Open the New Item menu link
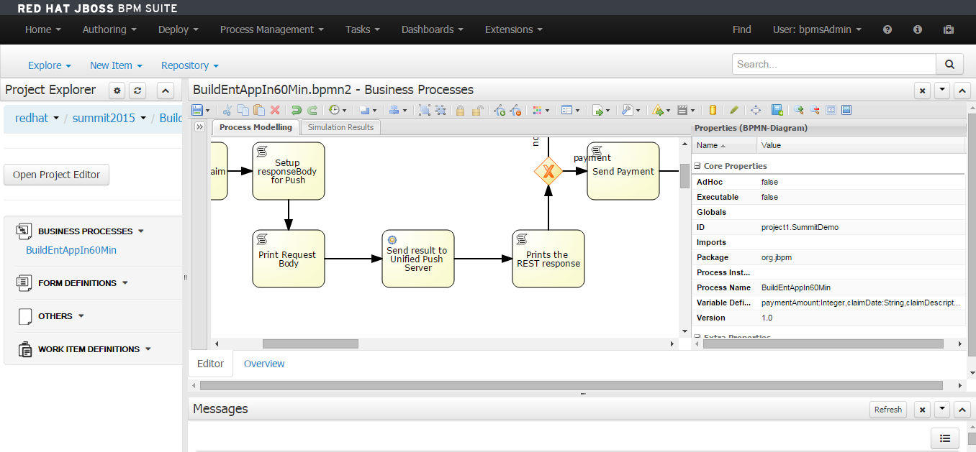The height and width of the screenshot is (452, 976). [116, 65]
